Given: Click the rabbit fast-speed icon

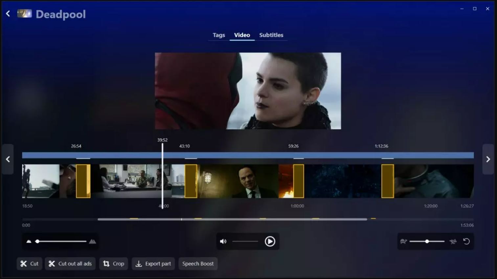Looking at the screenshot, I should pos(453,242).
